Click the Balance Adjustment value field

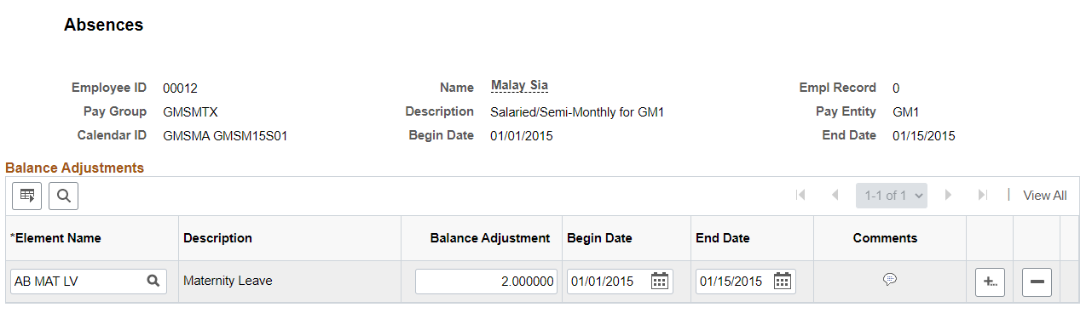click(x=486, y=282)
